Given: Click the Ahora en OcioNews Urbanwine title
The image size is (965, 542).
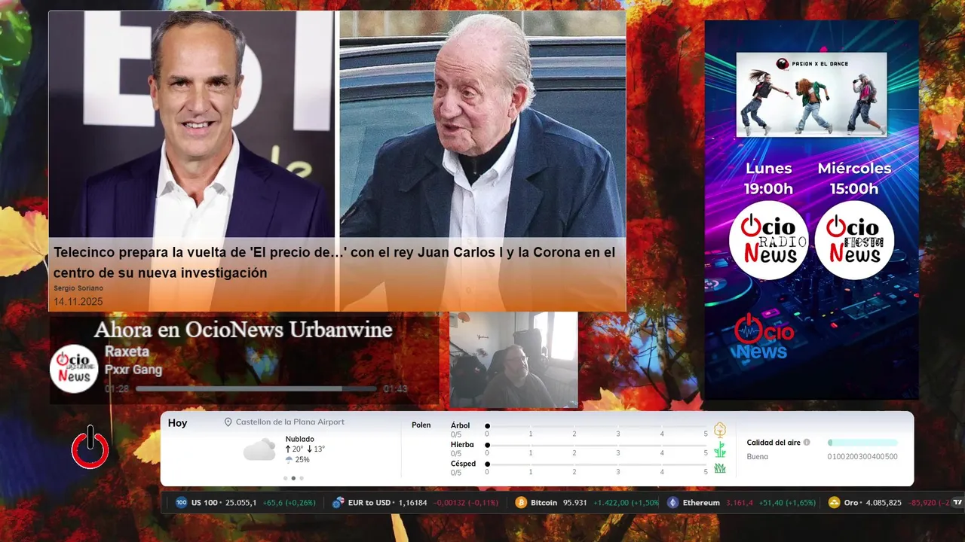Looking at the screenshot, I should click(243, 330).
